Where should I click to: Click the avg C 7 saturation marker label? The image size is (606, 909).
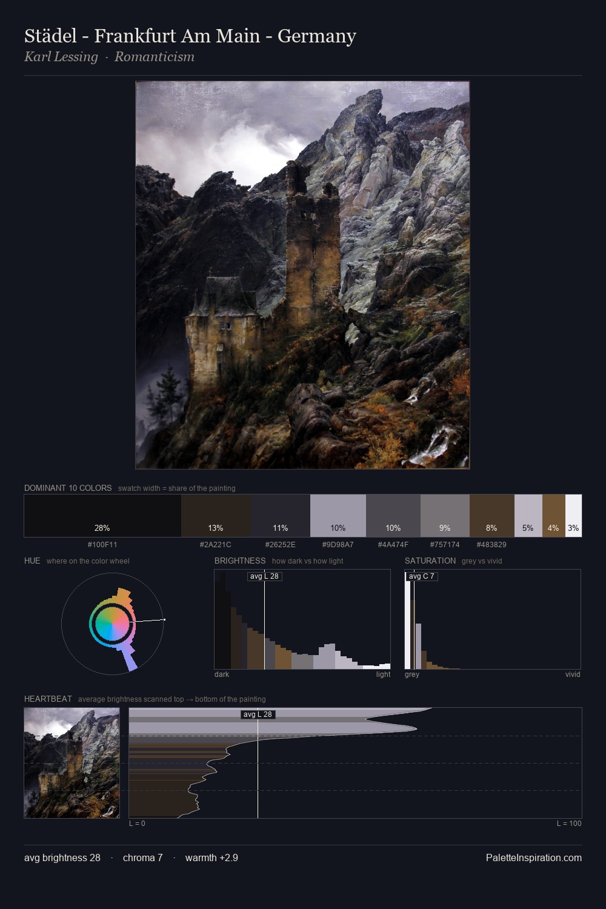(x=421, y=576)
